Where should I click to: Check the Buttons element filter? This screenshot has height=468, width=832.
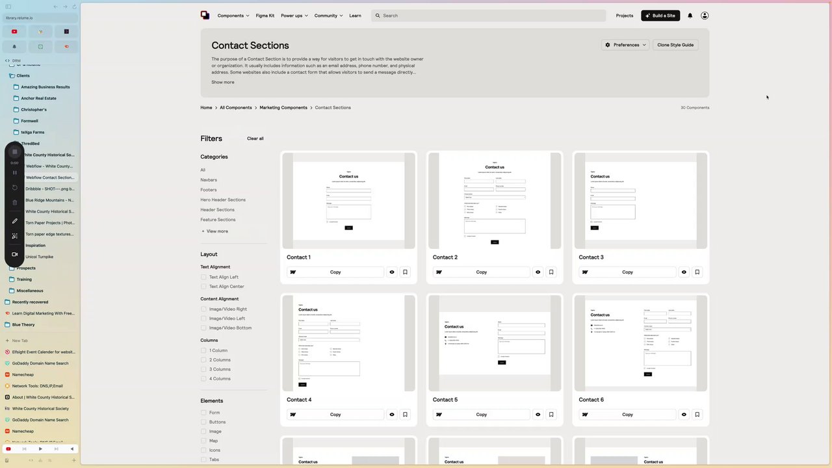click(x=203, y=422)
